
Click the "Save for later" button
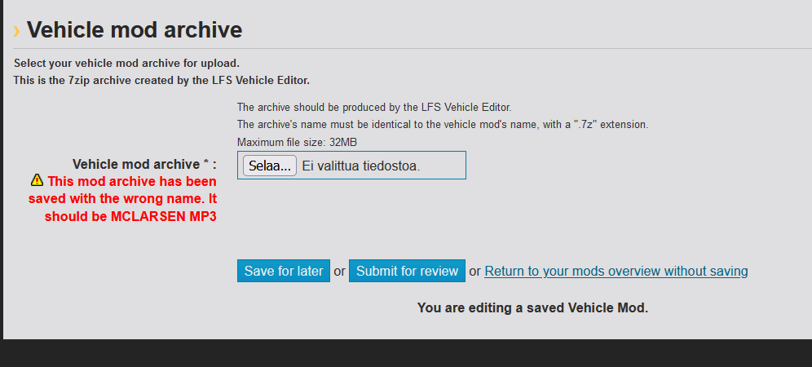click(284, 271)
